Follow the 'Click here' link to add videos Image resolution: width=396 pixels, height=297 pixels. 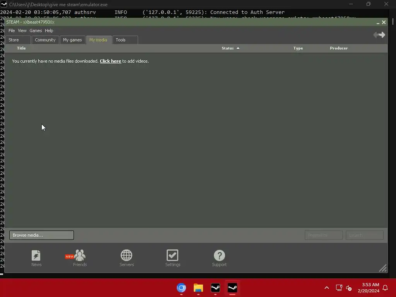pyautogui.click(x=110, y=61)
